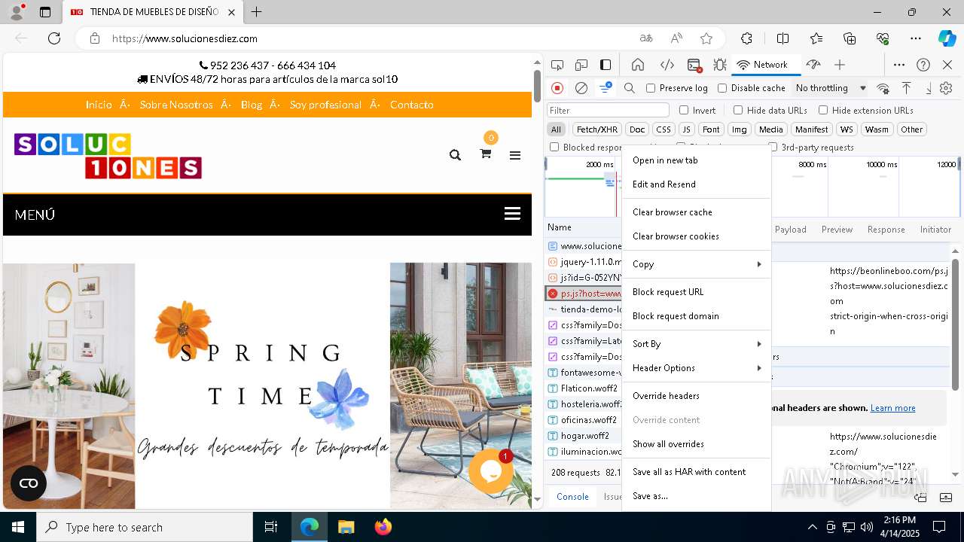Select Override headers menu item
The width and height of the screenshot is (964, 542).
[697, 396]
